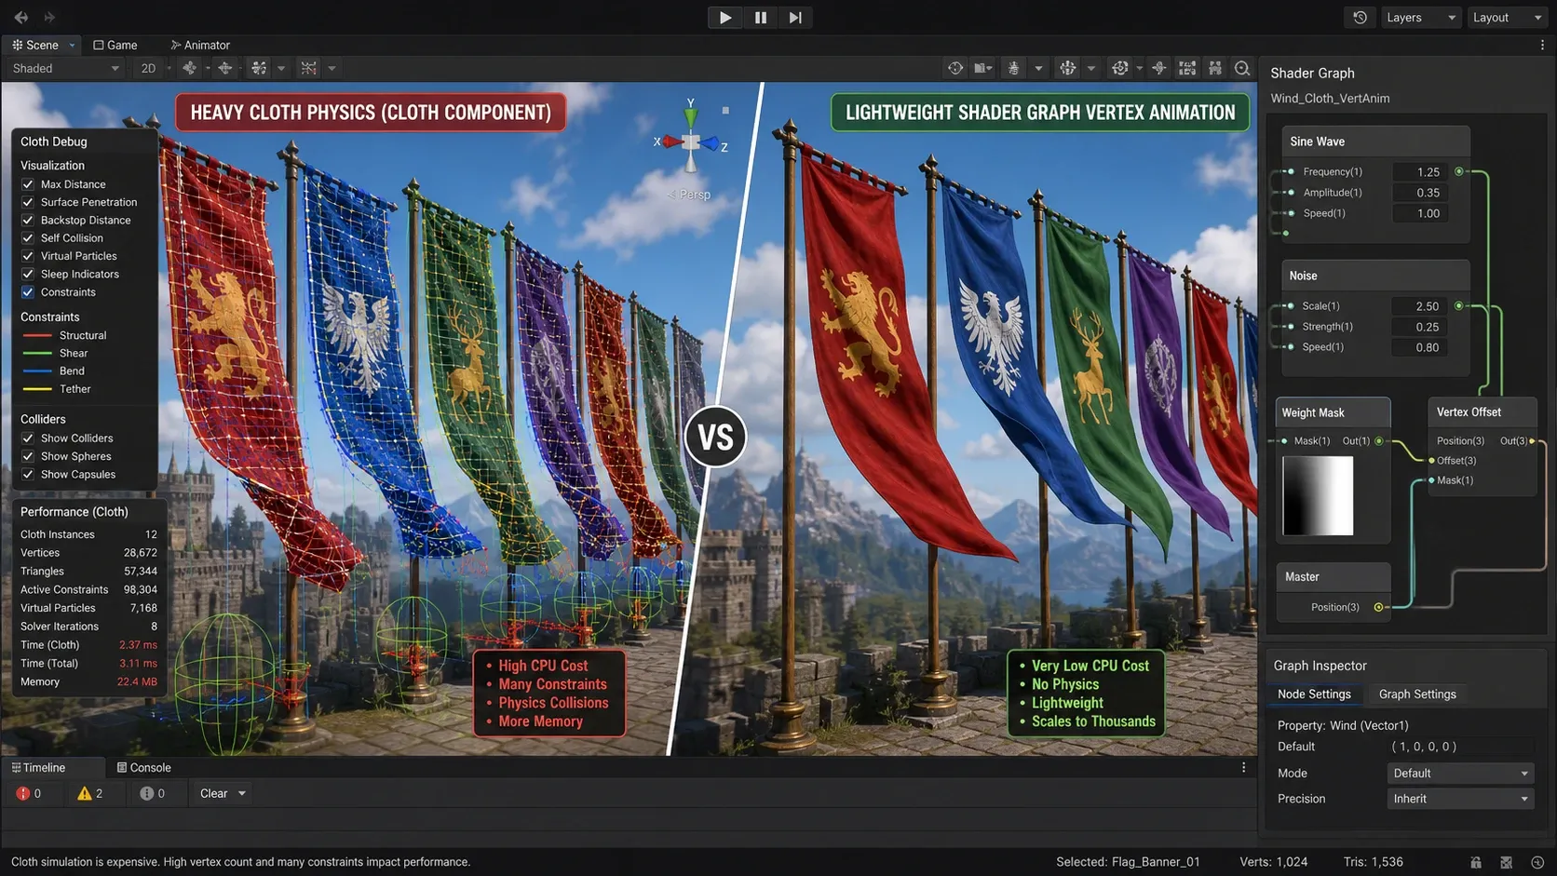
Task: Click the Sine Wave Amplitude value field
Action: pyautogui.click(x=1419, y=193)
